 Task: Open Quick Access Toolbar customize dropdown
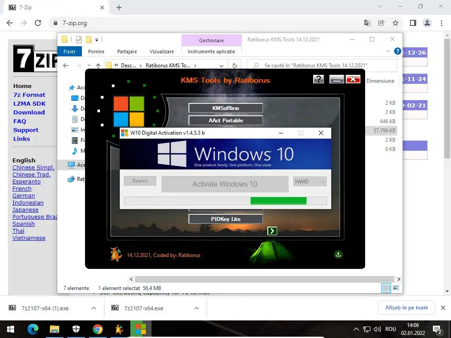[96, 40]
